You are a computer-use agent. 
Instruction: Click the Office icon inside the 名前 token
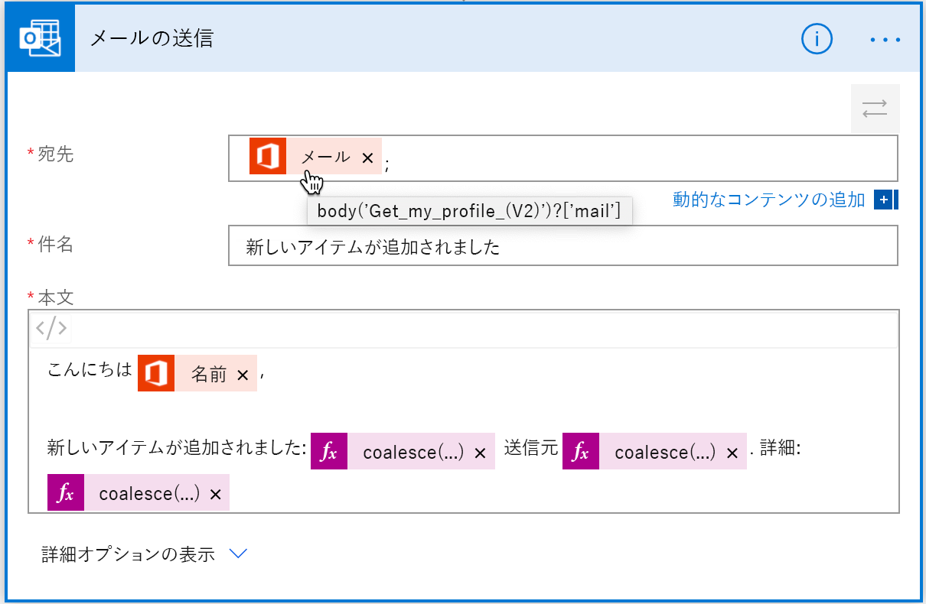tap(156, 374)
